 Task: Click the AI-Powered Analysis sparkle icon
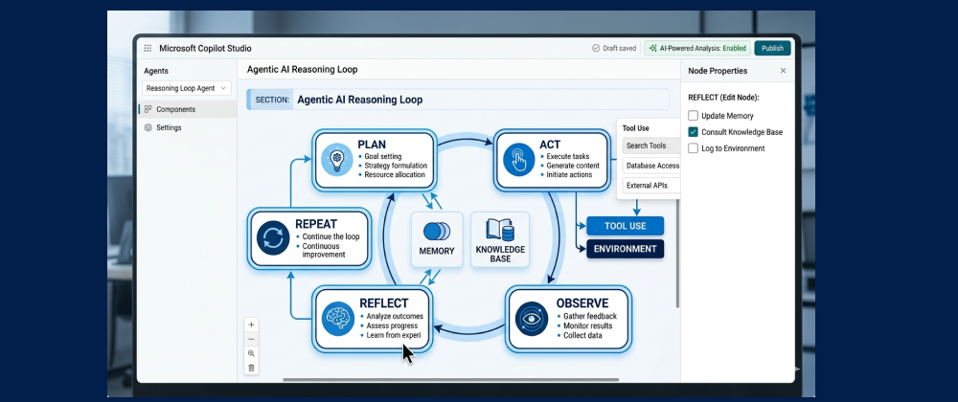pyautogui.click(x=653, y=48)
